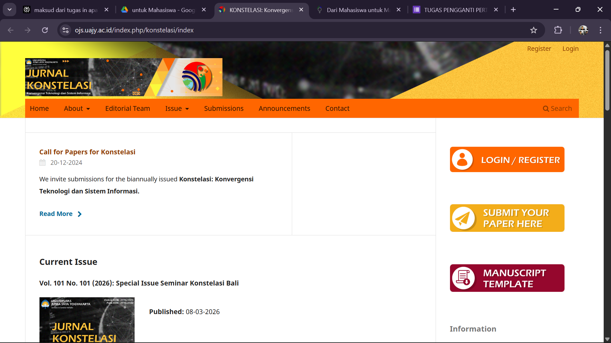Open Vol. 101 No. 101 (2026) issue title
The image size is (611, 343).
pos(139,283)
